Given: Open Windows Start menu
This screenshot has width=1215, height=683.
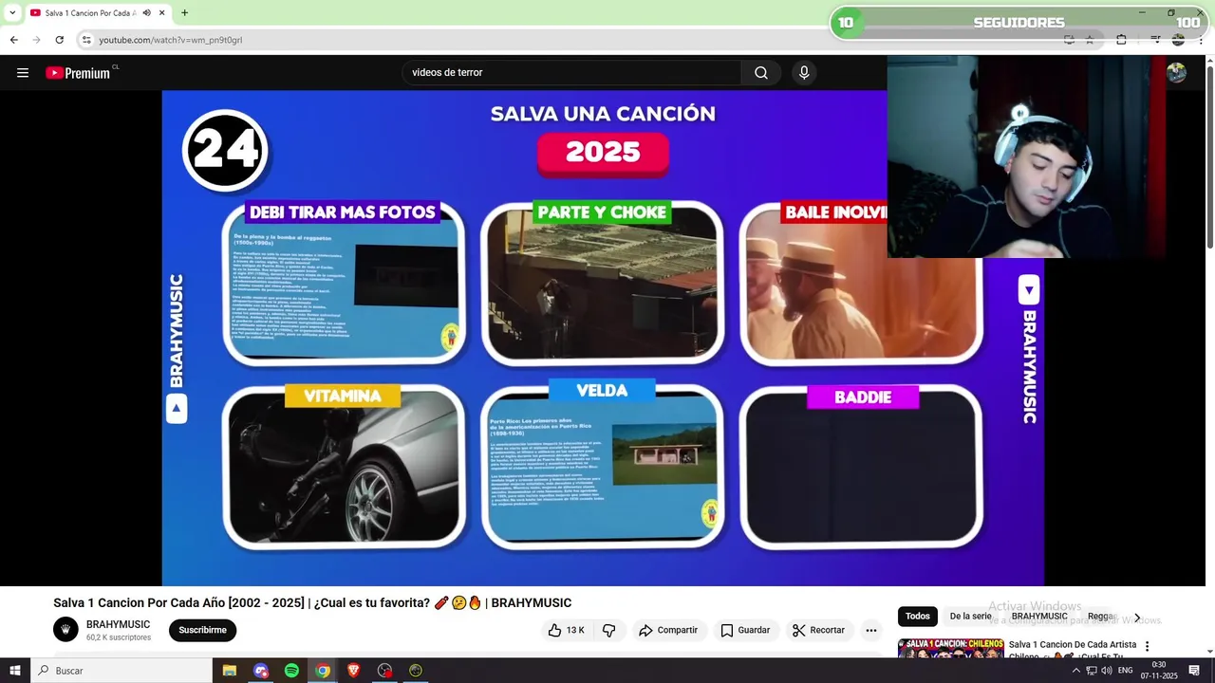Looking at the screenshot, I should coord(14,671).
